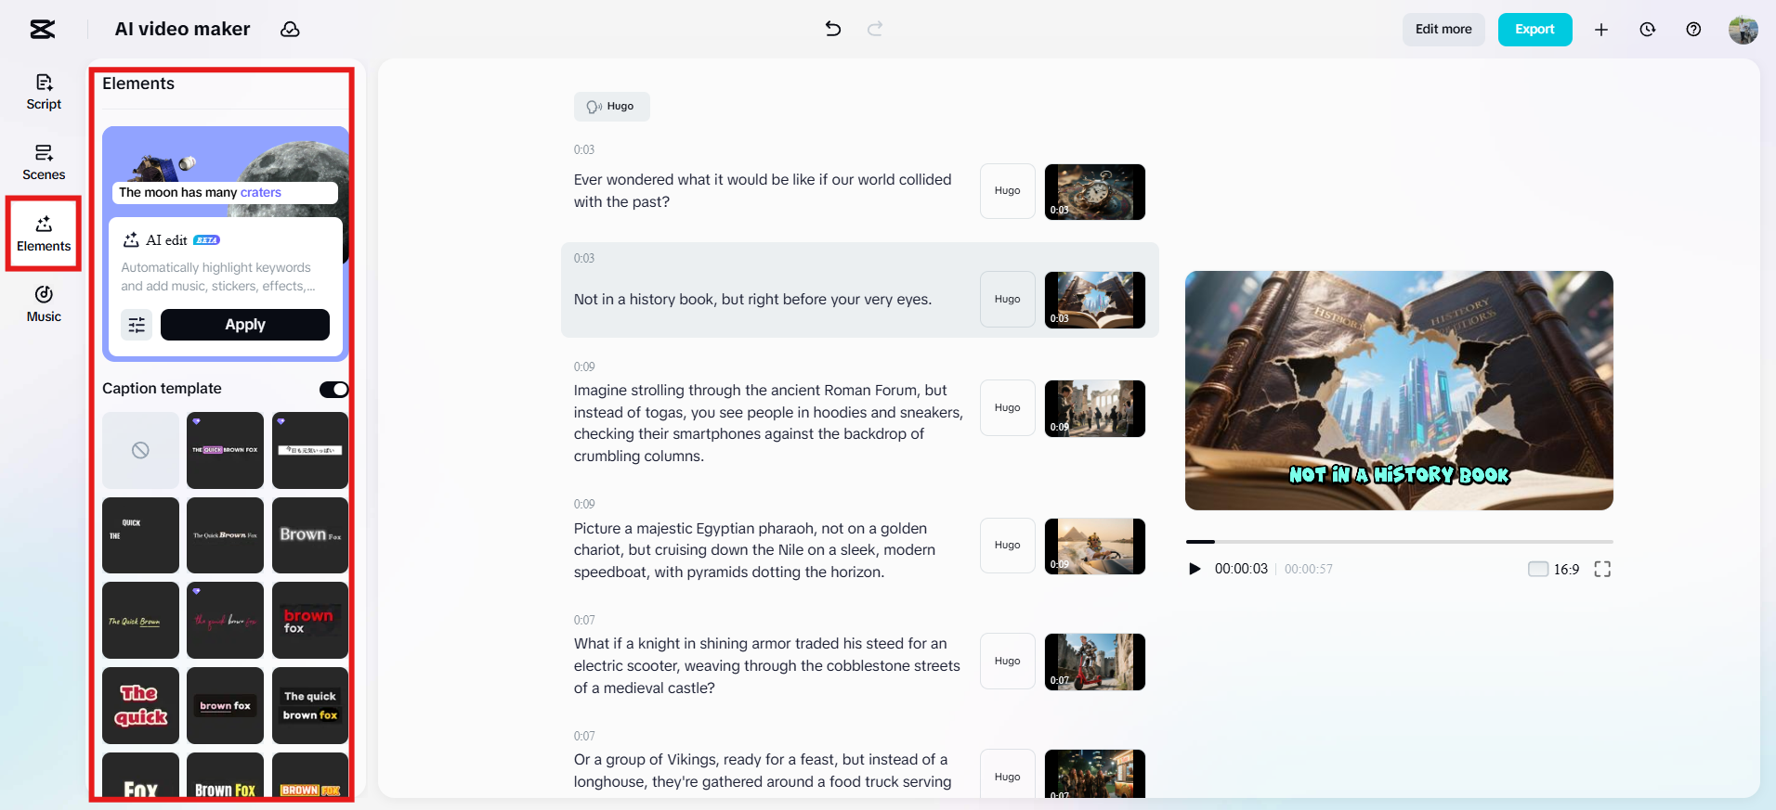Click the knight in shining armor script
Screen dimensions: 1776x810
click(767, 666)
